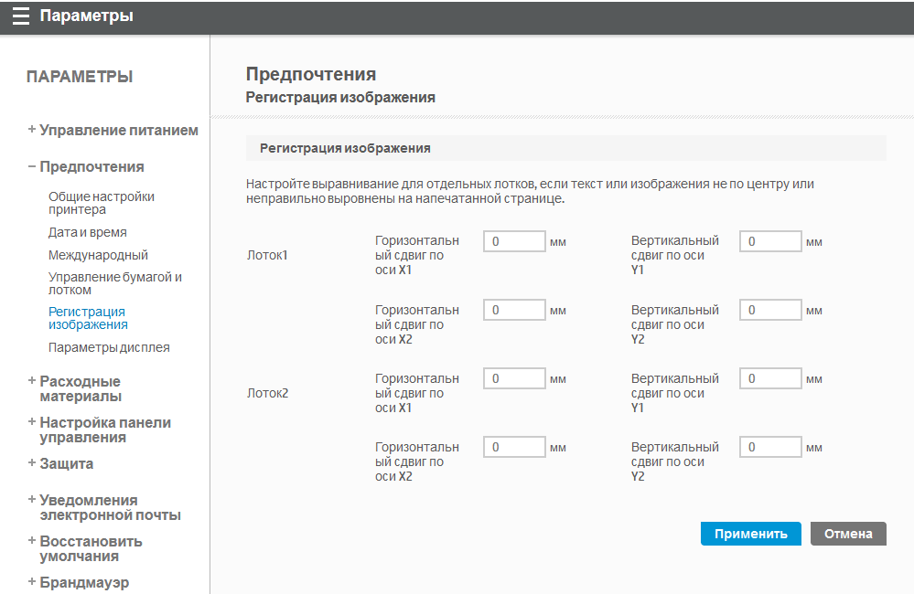The image size is (914, 594).
Task: Collapse the Предпочтения section
Action: click(x=86, y=167)
